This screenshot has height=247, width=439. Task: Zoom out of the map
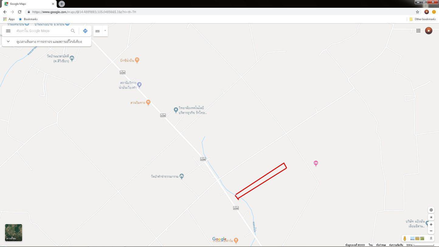pyautogui.click(x=431, y=231)
